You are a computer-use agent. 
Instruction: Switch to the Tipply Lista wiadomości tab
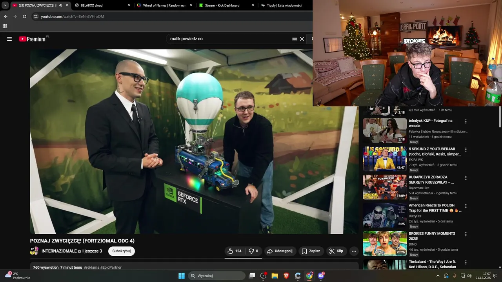[x=285, y=5]
